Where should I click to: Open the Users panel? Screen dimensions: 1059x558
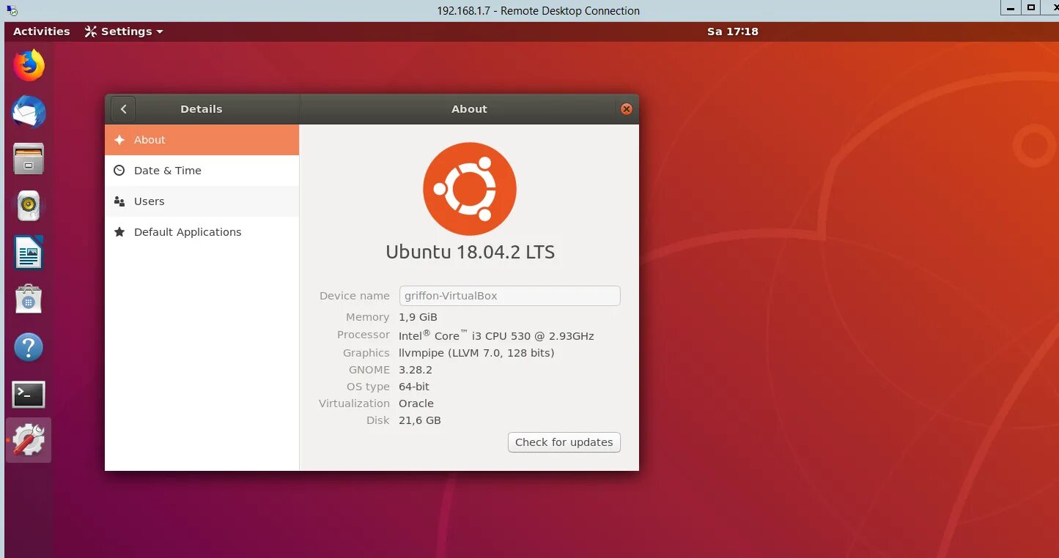click(202, 201)
